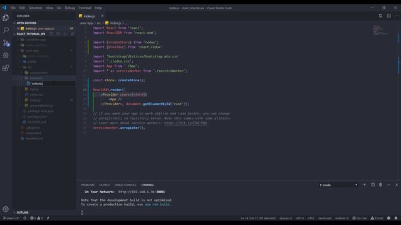Click the editor minimap preview

click(380, 30)
